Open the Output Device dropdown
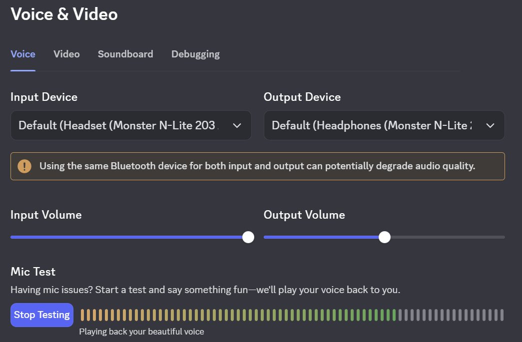The image size is (522, 342). [384, 125]
